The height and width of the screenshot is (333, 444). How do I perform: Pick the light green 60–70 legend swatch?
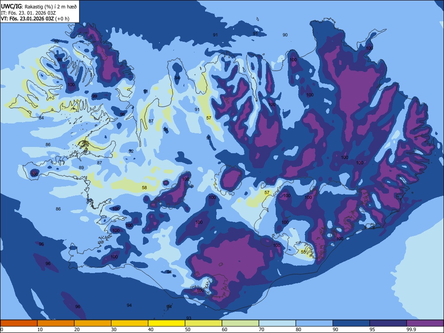coord(240,323)
